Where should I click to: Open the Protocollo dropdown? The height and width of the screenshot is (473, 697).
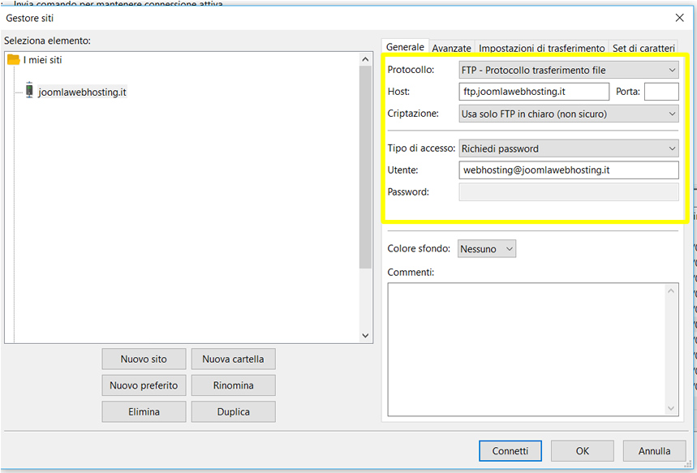(568, 71)
